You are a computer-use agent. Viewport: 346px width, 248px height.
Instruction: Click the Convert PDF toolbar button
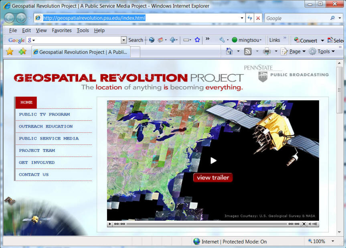coord(306,41)
